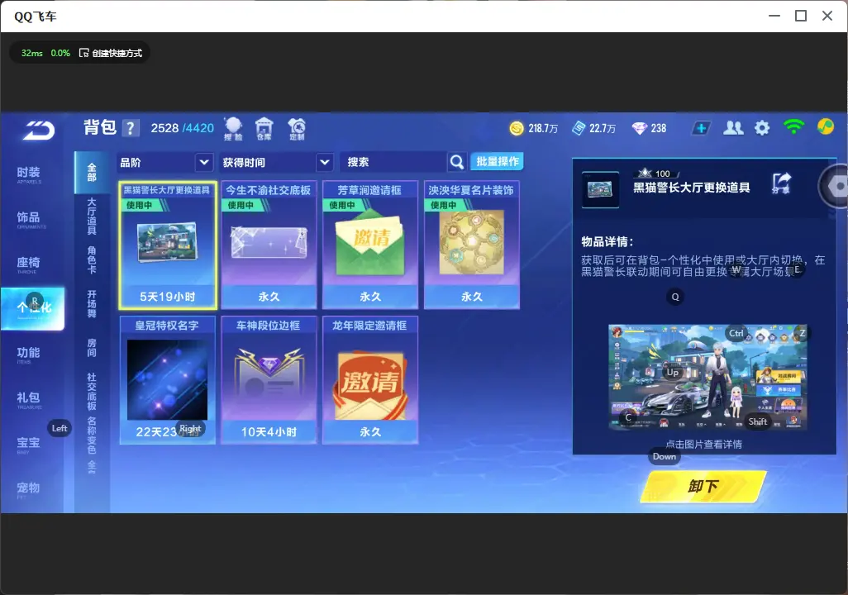This screenshot has width=848, height=595.
Task: Click the 0.0% packet loss indicator
Action: [60, 53]
